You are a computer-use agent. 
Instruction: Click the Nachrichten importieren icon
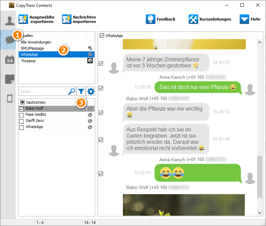click(67, 19)
